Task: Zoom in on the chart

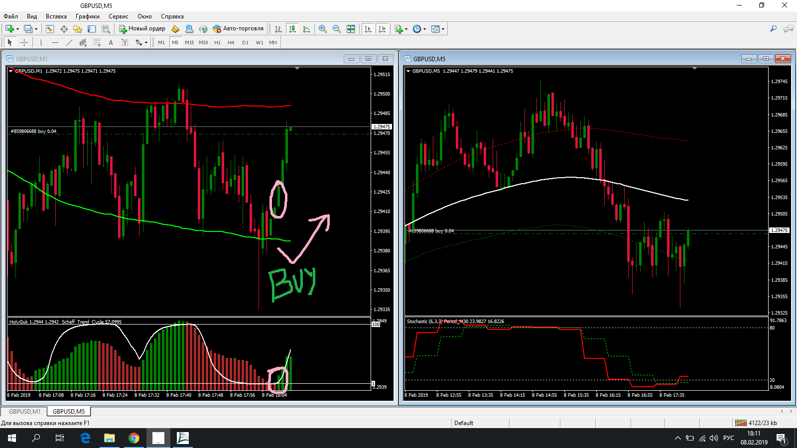Action: [x=323, y=29]
